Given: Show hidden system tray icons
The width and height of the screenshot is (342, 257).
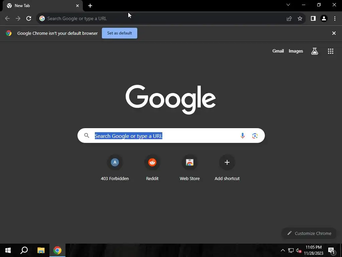Looking at the screenshot, I should [x=283, y=250].
